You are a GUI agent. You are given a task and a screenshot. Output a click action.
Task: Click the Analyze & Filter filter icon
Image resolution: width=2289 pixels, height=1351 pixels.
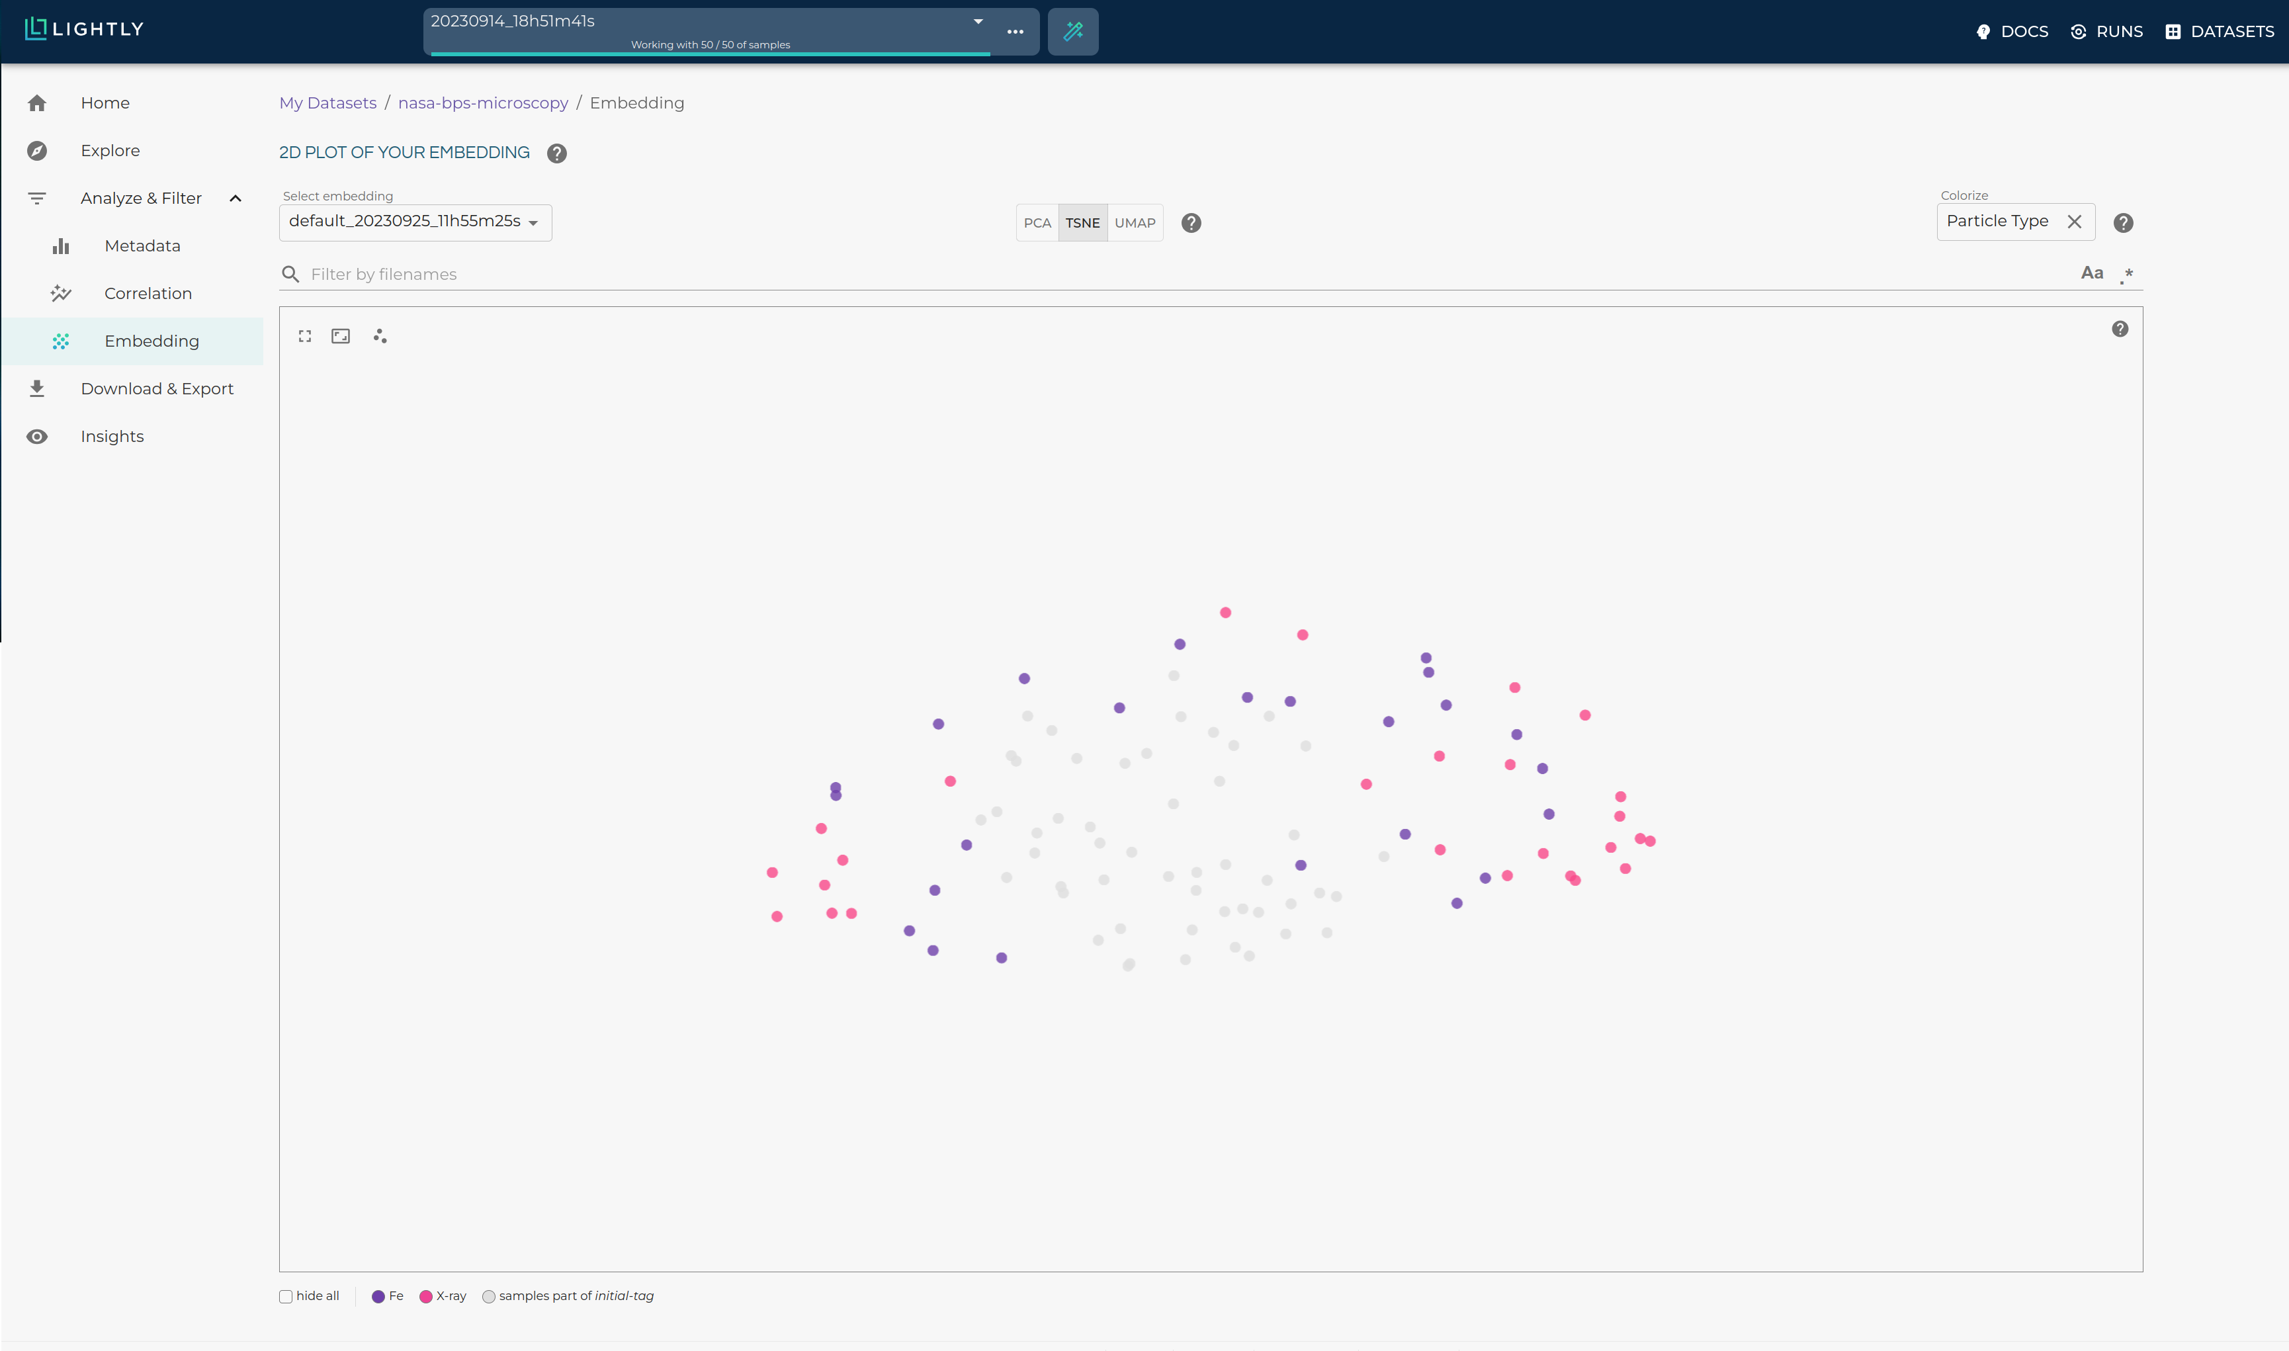pyautogui.click(x=37, y=198)
